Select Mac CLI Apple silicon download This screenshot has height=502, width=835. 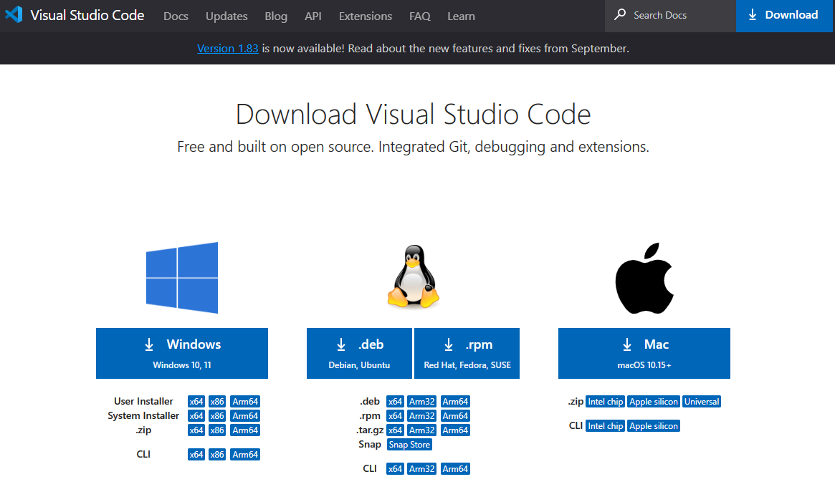[x=654, y=426]
